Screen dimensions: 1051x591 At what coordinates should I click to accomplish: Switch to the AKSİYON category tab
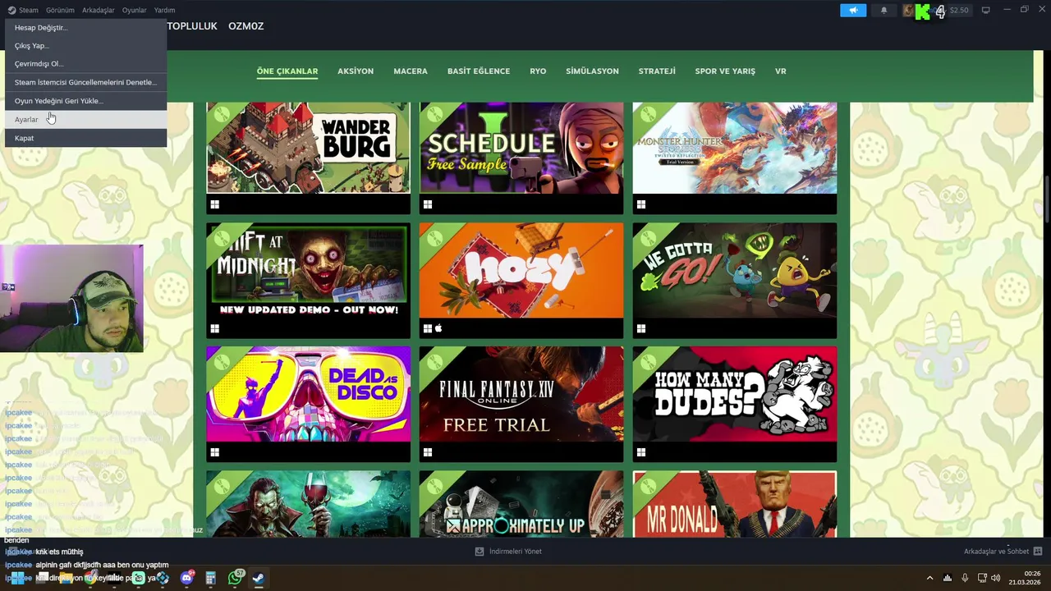tap(356, 71)
